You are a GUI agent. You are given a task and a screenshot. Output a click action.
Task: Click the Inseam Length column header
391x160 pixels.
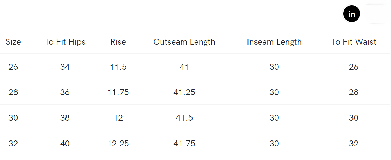click(274, 42)
